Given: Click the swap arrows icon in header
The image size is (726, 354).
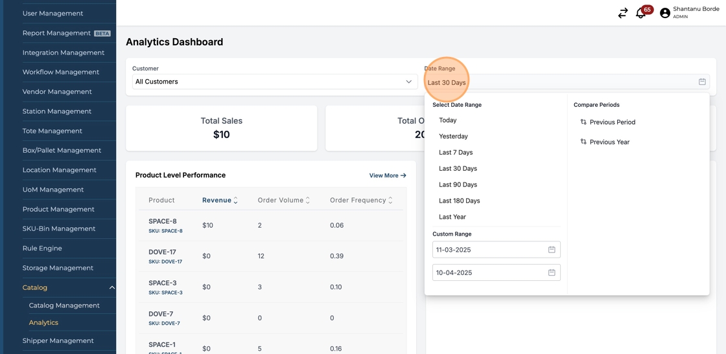Looking at the screenshot, I should tap(622, 13).
